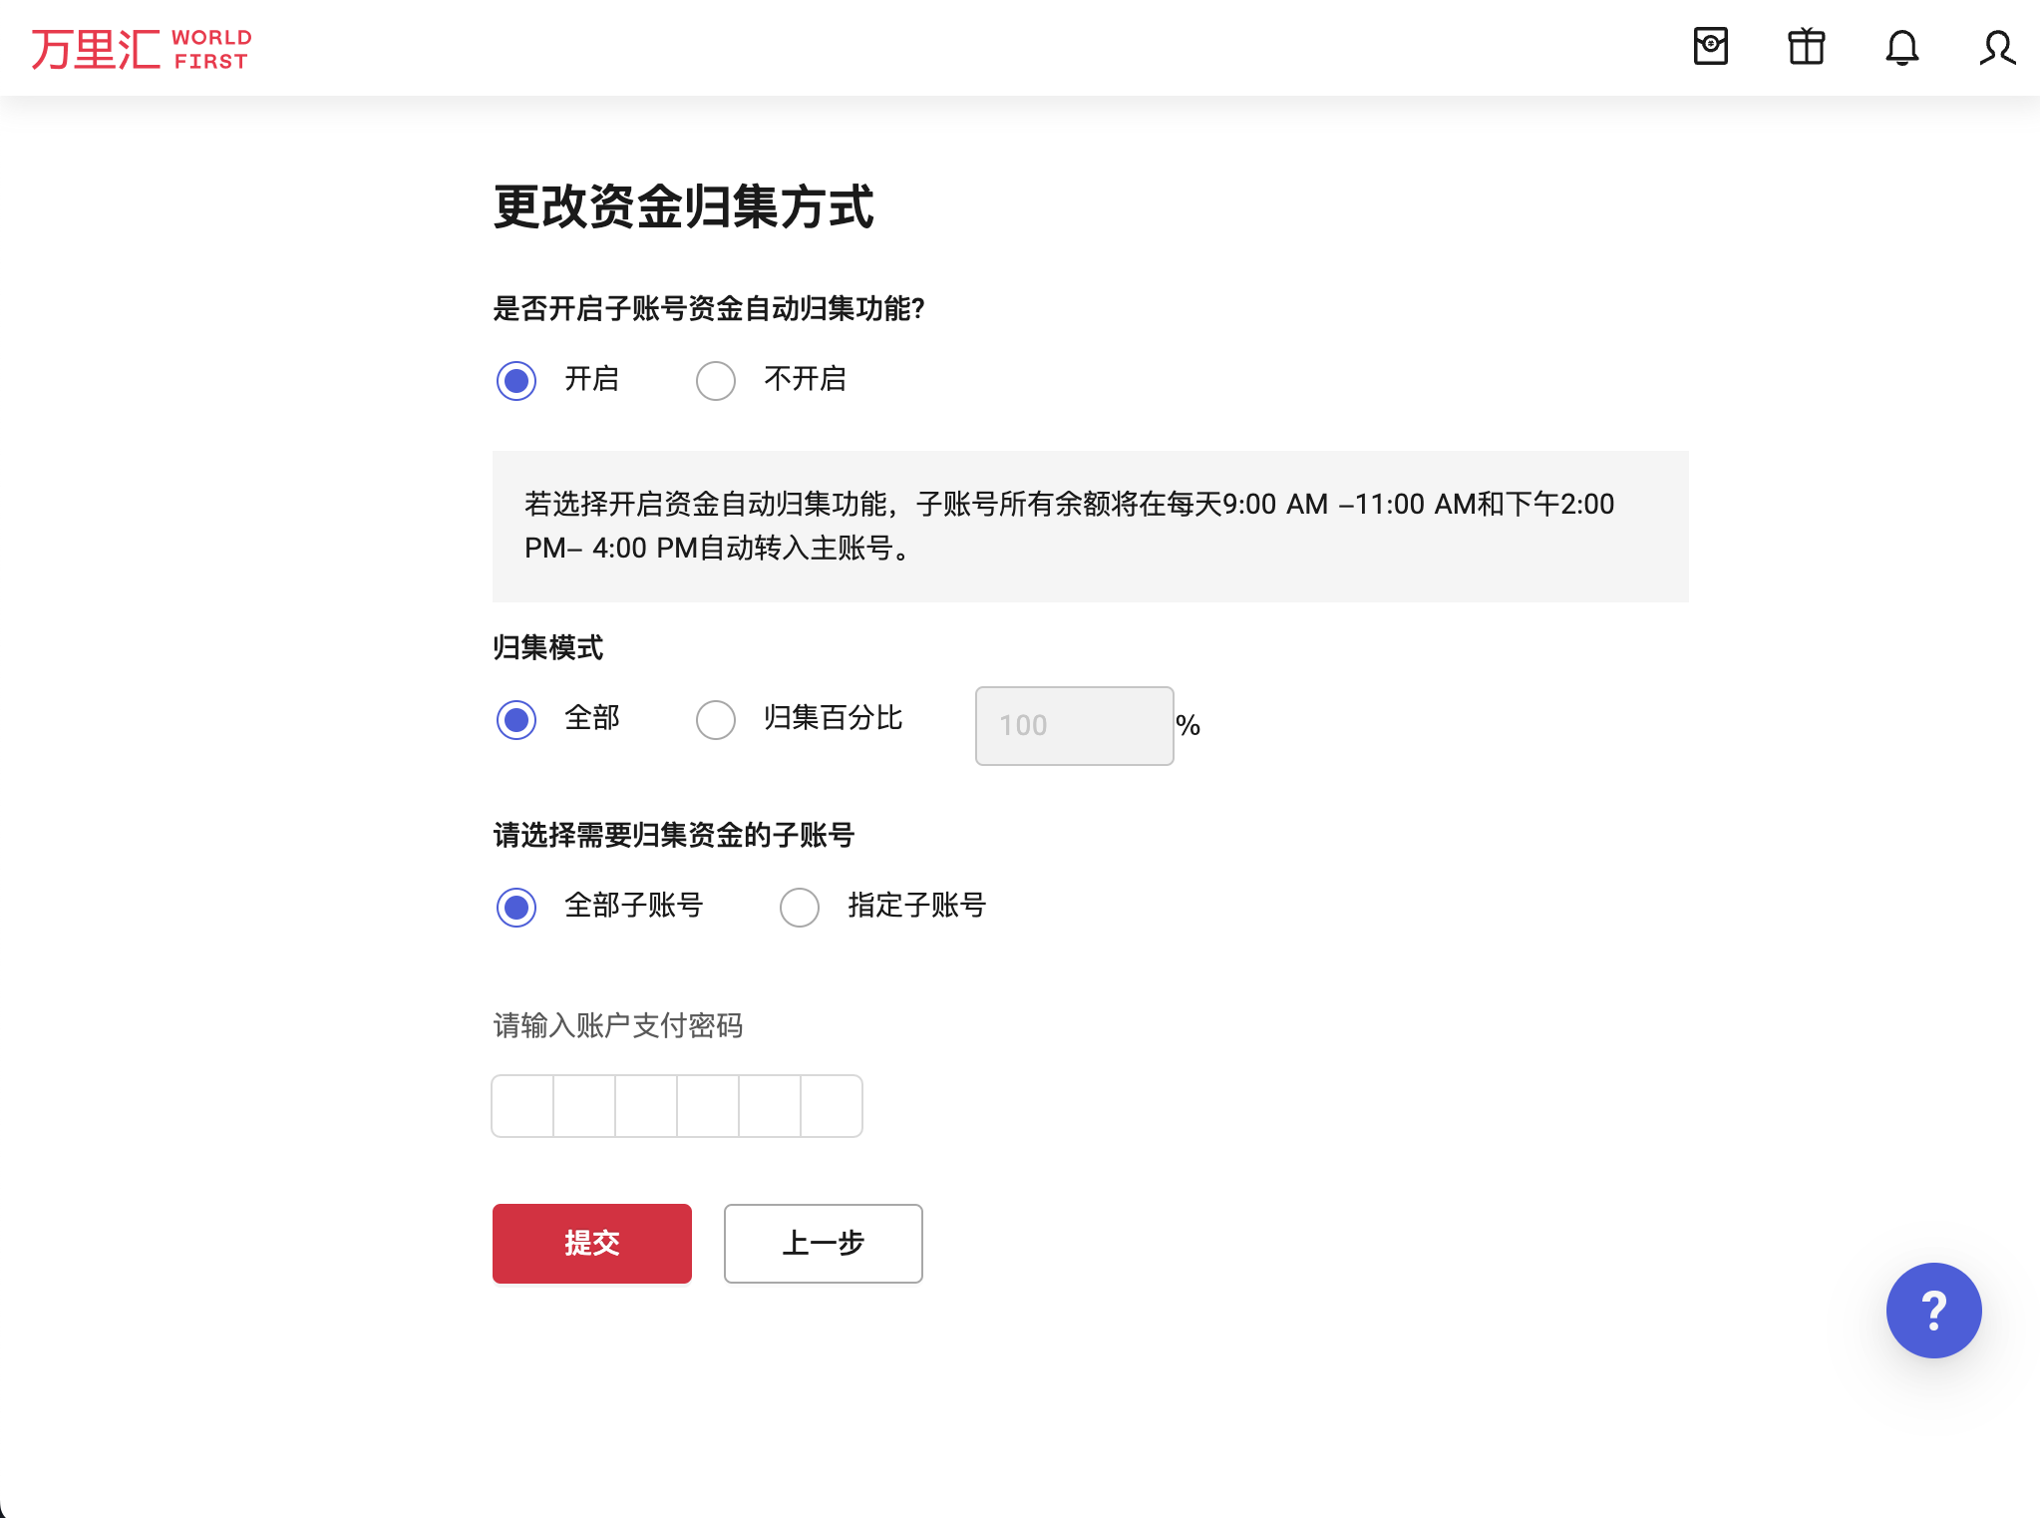Image resolution: width=2040 pixels, height=1518 pixels.
Task: Open the transaction records icon
Action: 1710,47
